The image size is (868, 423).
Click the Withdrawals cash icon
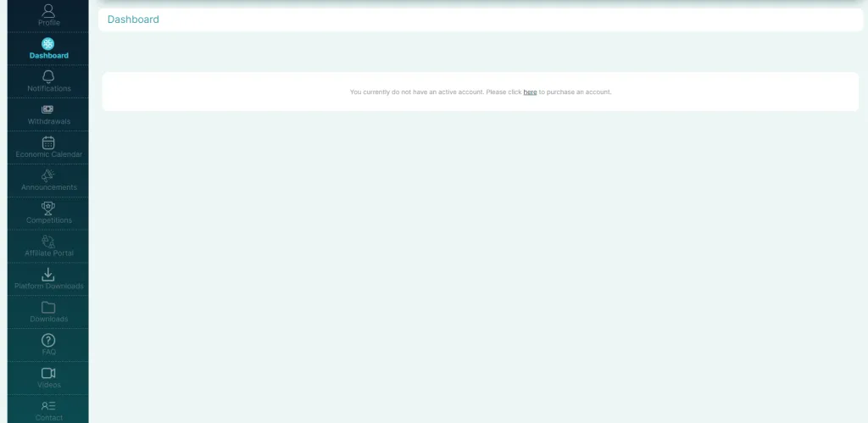coord(48,109)
